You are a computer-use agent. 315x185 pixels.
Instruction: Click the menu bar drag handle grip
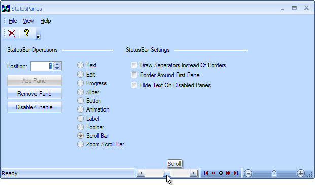coord(5,21)
